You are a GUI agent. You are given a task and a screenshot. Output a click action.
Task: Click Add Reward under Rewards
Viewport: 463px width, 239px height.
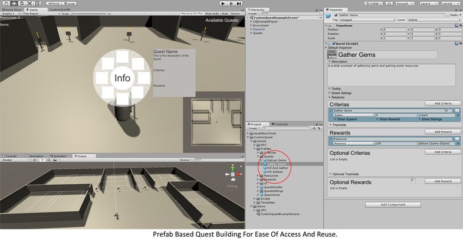[x=442, y=132]
